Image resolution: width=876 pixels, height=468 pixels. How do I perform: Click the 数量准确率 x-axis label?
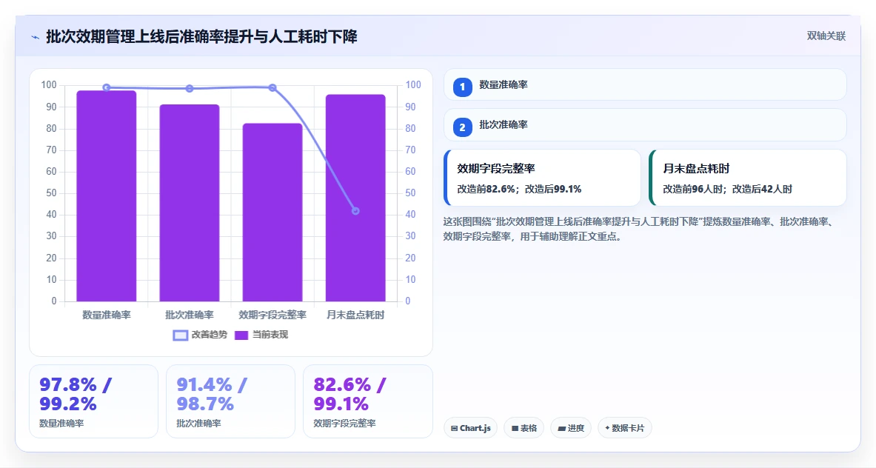pyautogui.click(x=106, y=315)
